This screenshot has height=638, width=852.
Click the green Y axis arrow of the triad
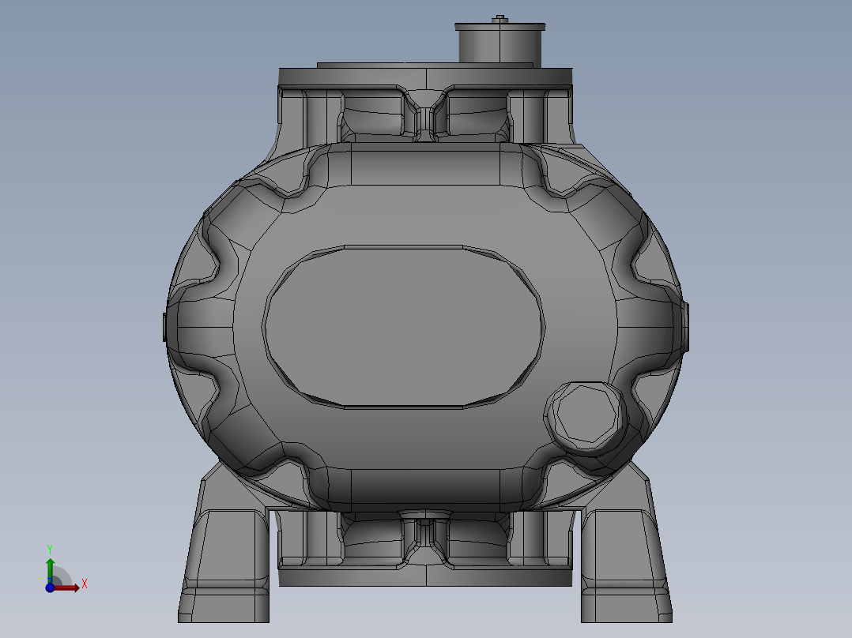(50, 570)
